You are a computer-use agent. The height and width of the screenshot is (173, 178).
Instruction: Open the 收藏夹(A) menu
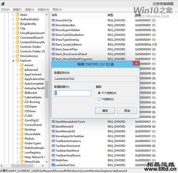coord(44,10)
